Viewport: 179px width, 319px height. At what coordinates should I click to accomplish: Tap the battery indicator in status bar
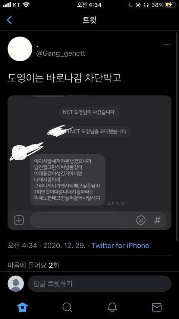pyautogui.click(x=170, y=5)
